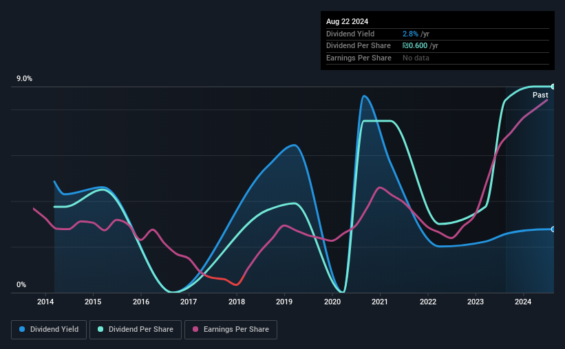Click the 2019 x-axis label
This screenshot has width=565, height=349.
(x=284, y=302)
